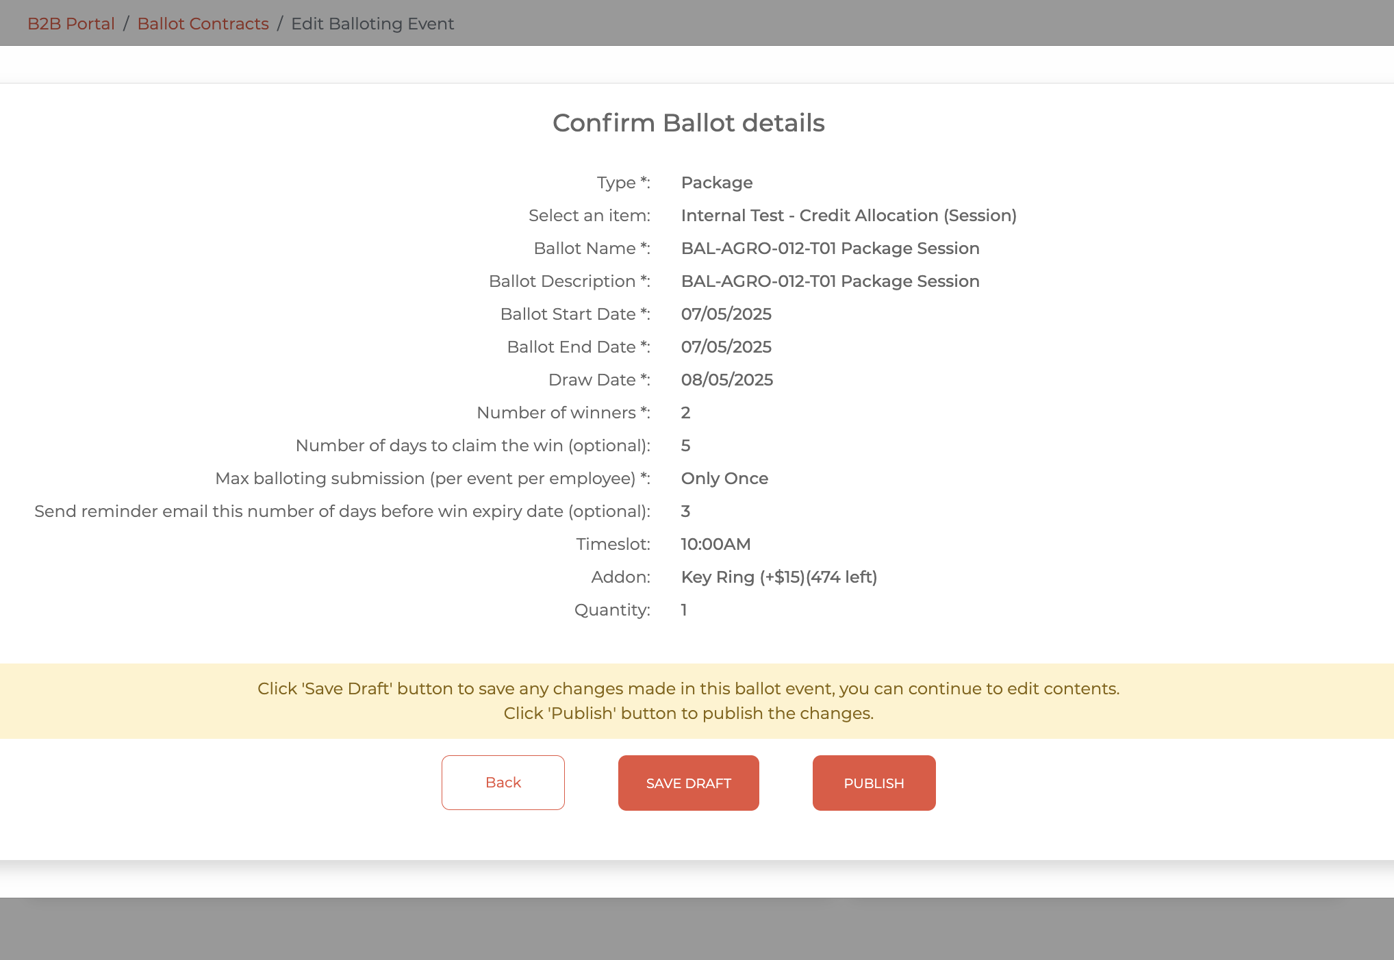Click the Quantity value 1
The height and width of the screenshot is (960, 1394).
[684, 610]
